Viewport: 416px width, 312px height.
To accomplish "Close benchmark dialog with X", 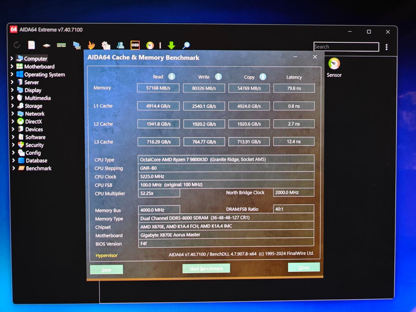I will click(315, 57).
